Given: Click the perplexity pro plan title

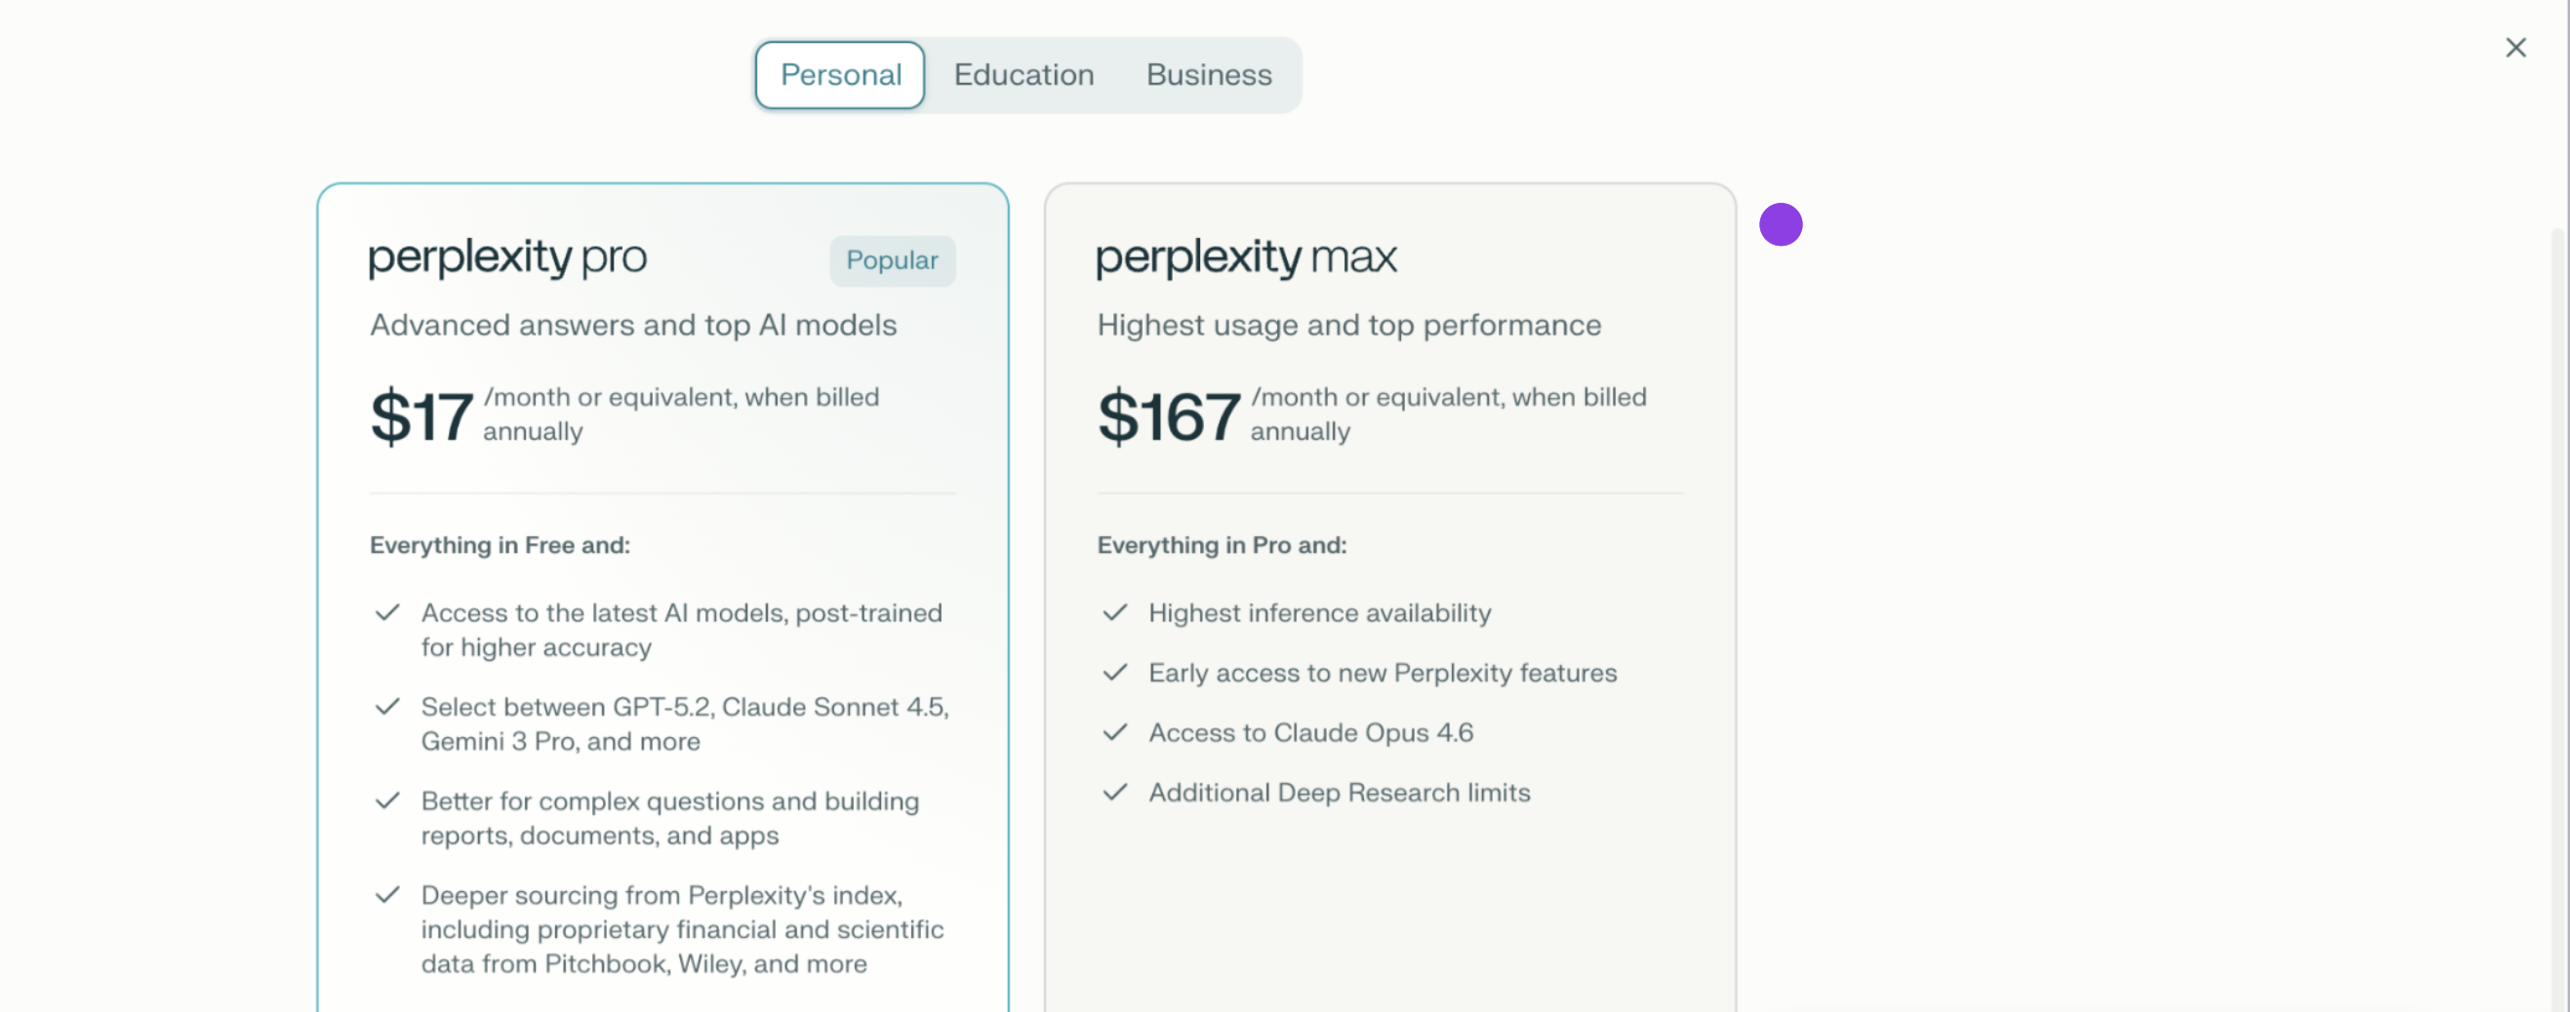Looking at the screenshot, I should [507, 257].
